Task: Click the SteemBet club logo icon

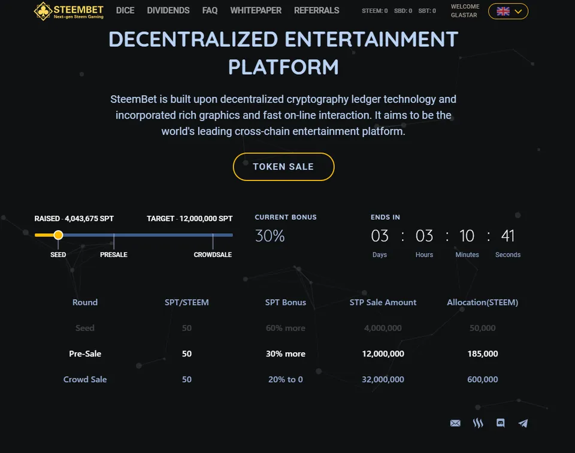Action: click(x=43, y=11)
